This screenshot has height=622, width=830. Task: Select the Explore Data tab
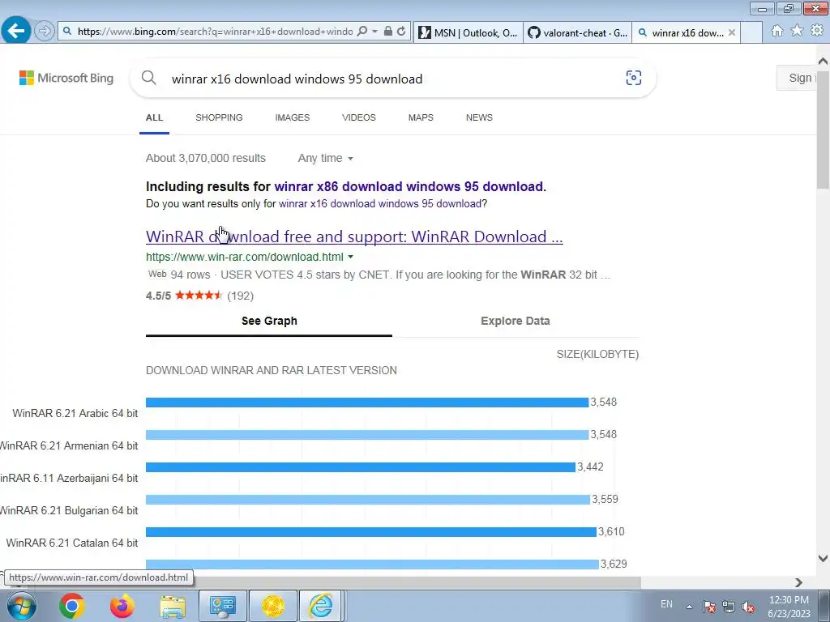pos(515,321)
